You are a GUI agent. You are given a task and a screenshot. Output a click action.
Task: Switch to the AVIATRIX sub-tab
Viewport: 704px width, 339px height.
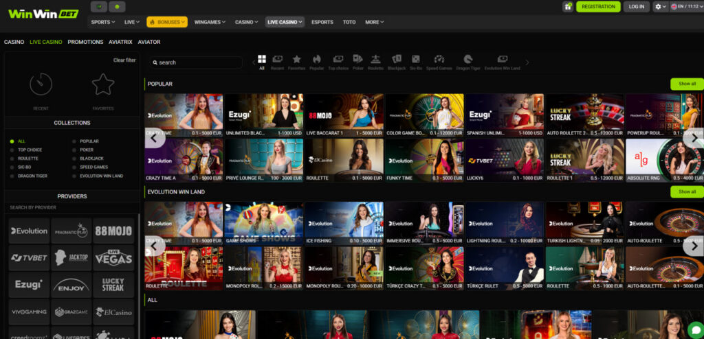120,42
